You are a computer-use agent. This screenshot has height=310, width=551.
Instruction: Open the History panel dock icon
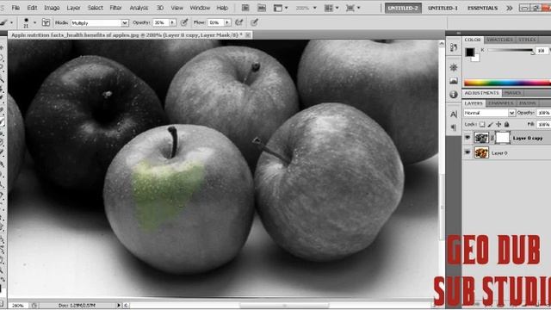(x=454, y=48)
